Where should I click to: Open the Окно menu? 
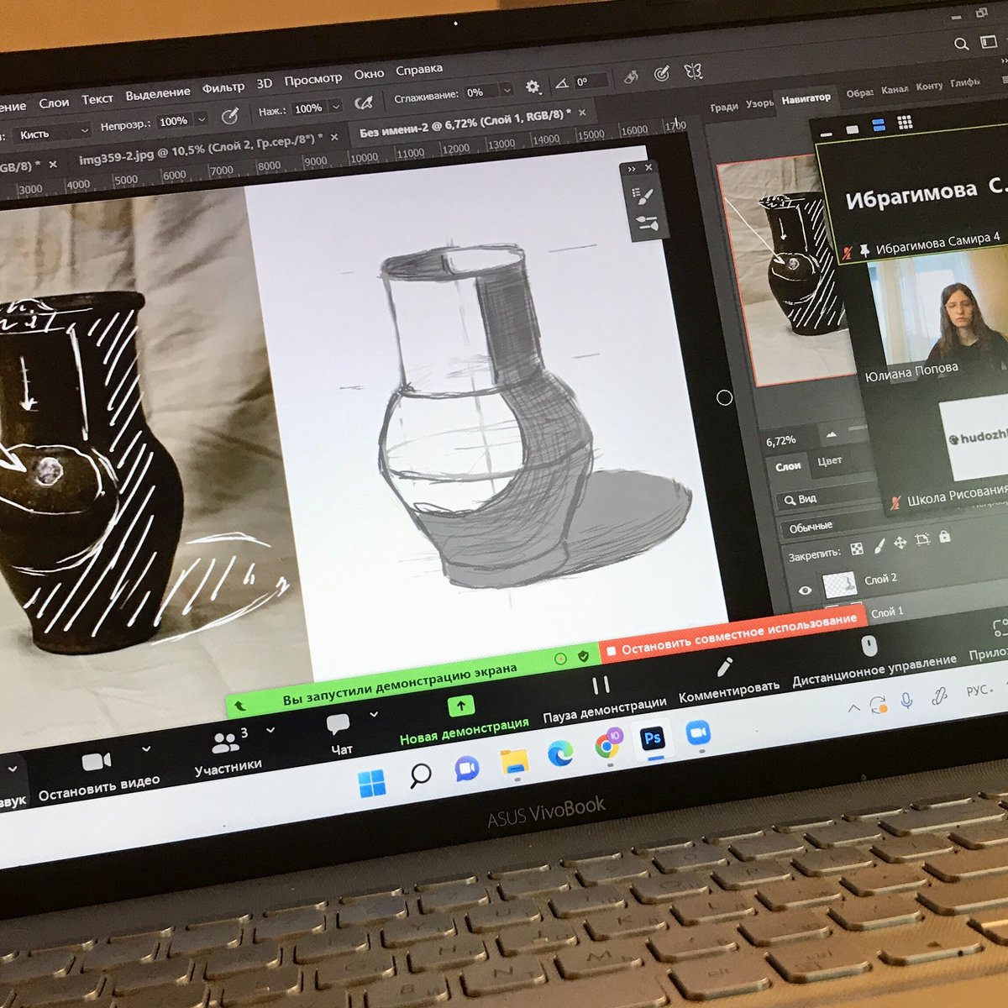click(x=369, y=74)
